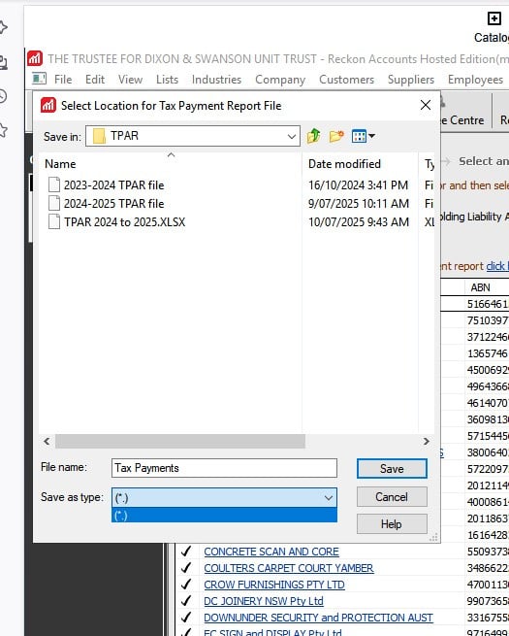Create a new folder icon
The image size is (509, 636).
point(336,136)
